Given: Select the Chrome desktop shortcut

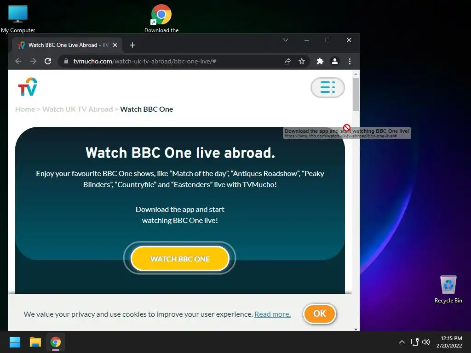Looking at the screenshot, I should click(161, 18).
